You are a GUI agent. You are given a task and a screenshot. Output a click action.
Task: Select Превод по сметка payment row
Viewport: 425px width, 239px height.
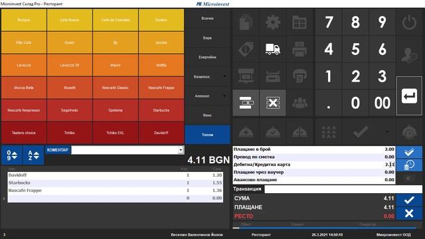(314, 157)
